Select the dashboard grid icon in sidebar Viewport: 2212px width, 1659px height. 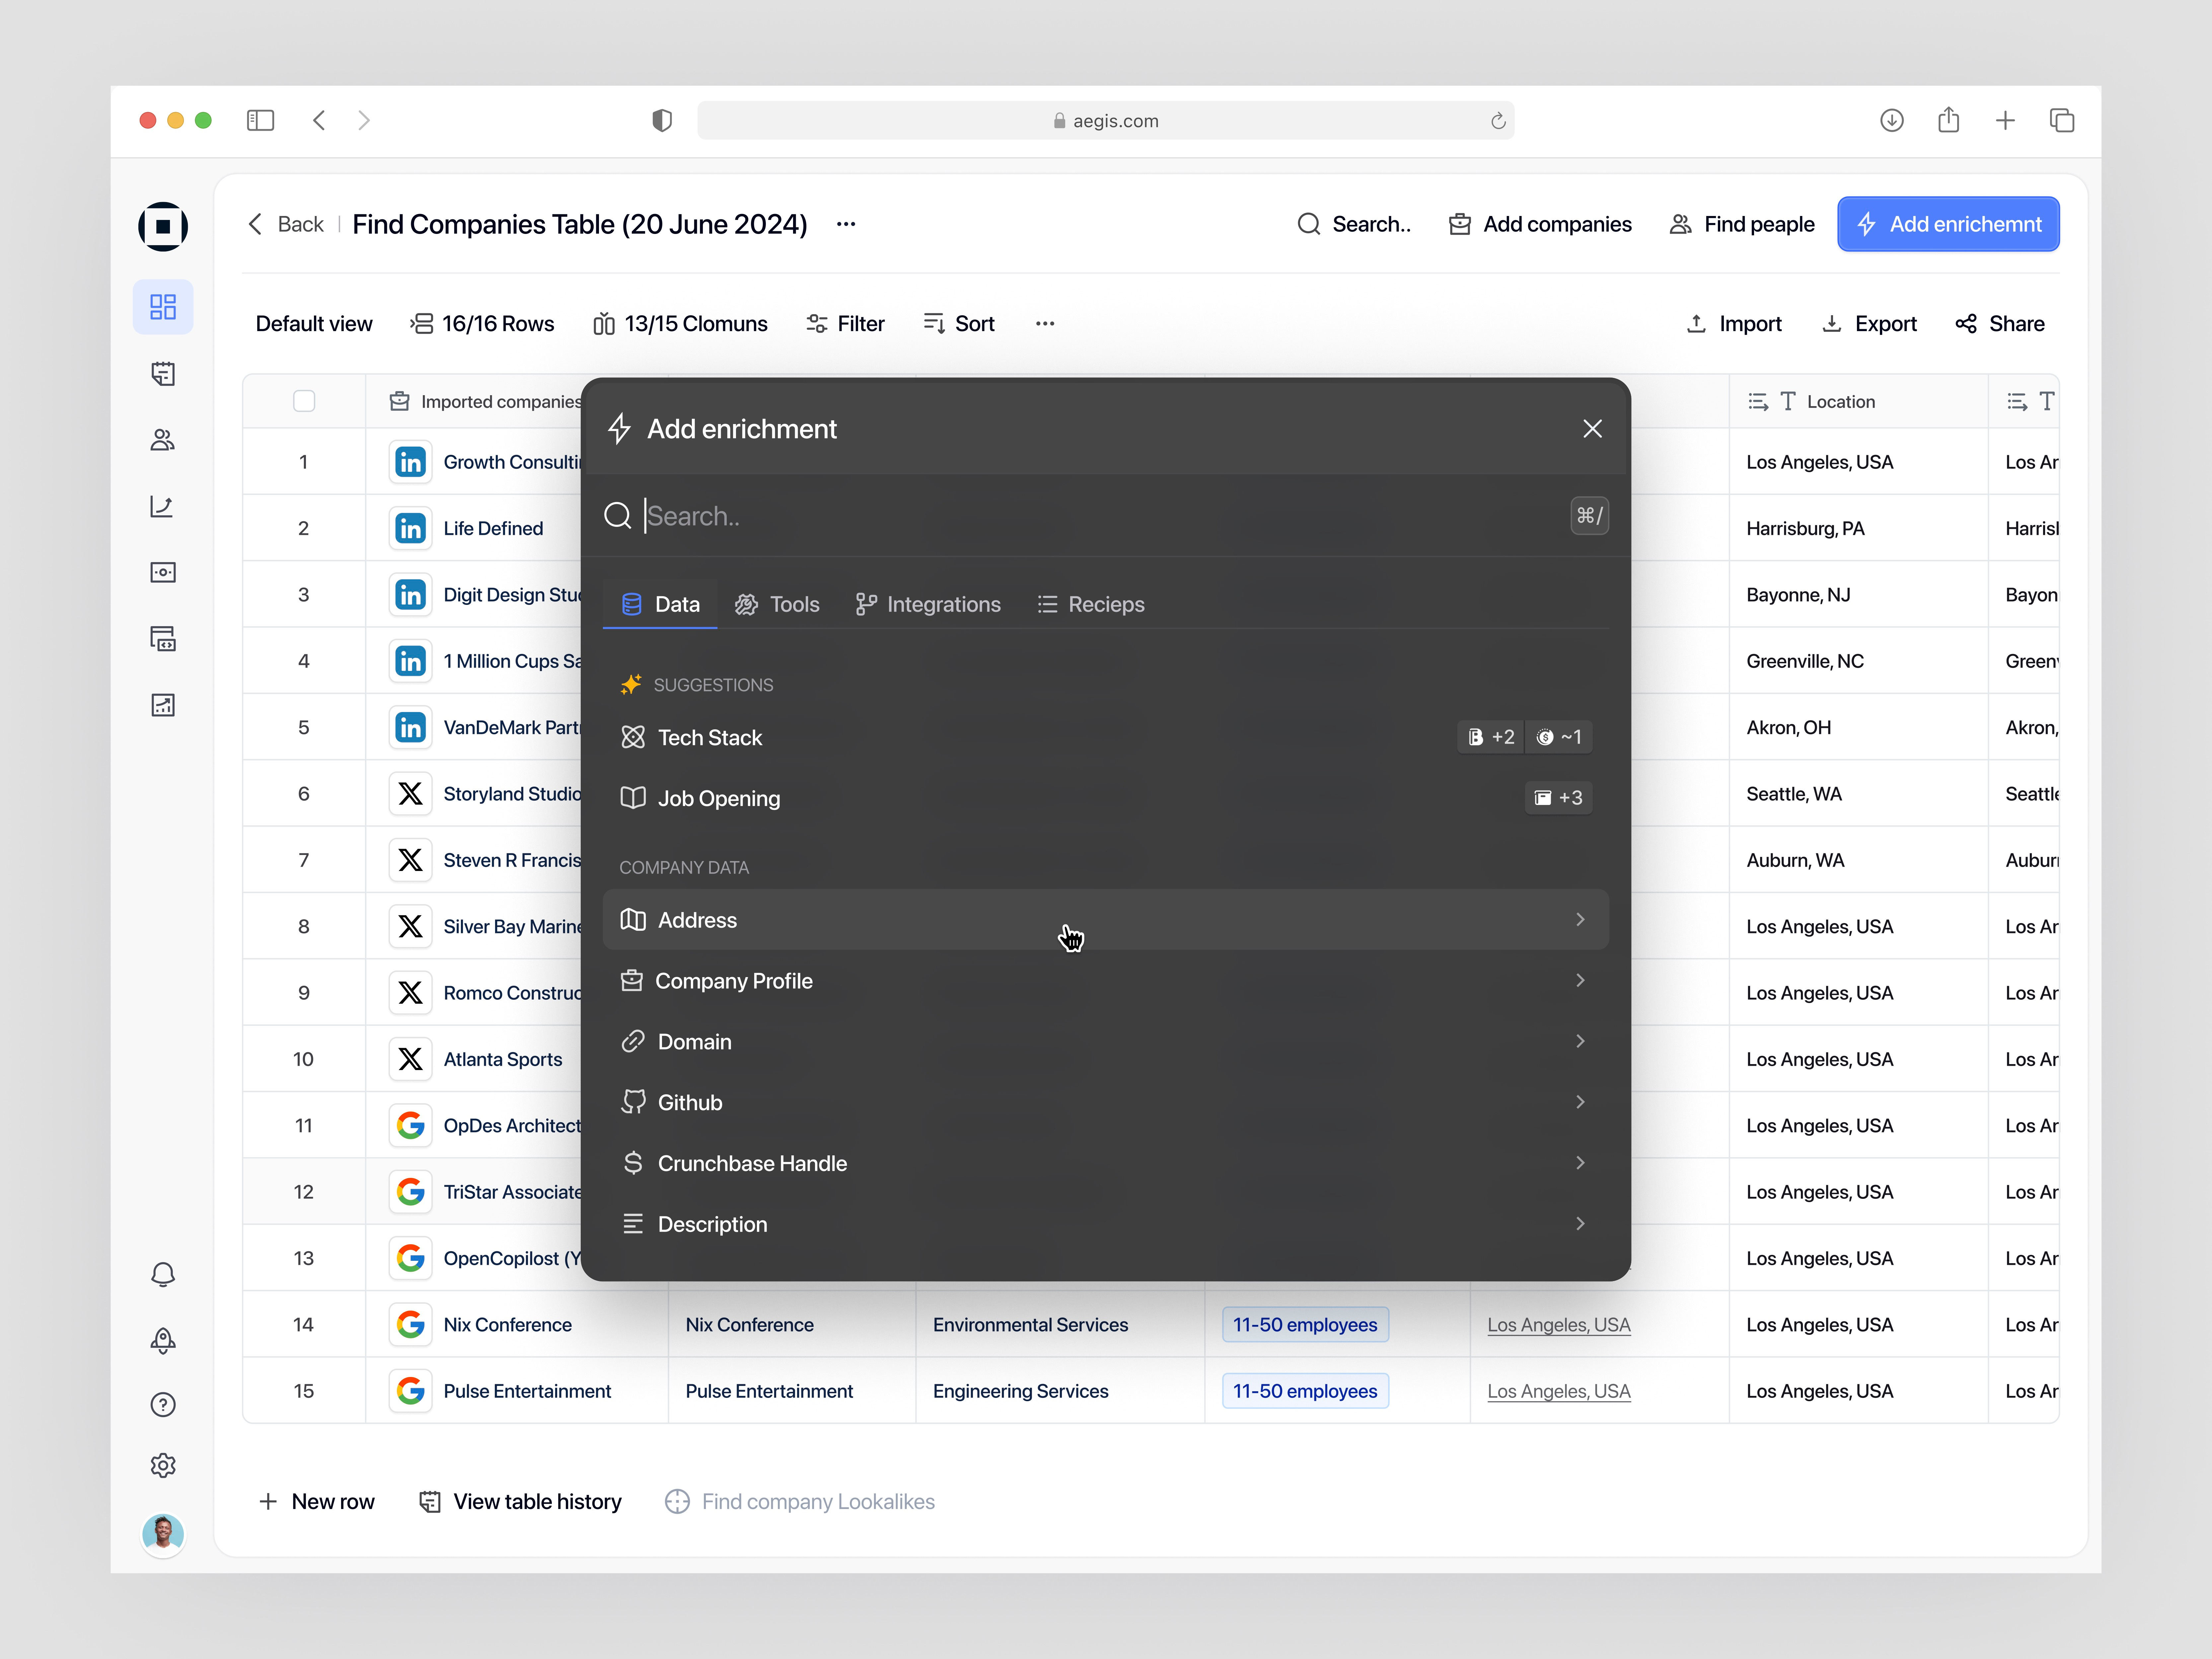(x=163, y=307)
